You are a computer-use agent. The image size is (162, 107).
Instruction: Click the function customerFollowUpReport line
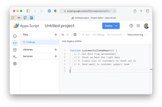pos(93,50)
